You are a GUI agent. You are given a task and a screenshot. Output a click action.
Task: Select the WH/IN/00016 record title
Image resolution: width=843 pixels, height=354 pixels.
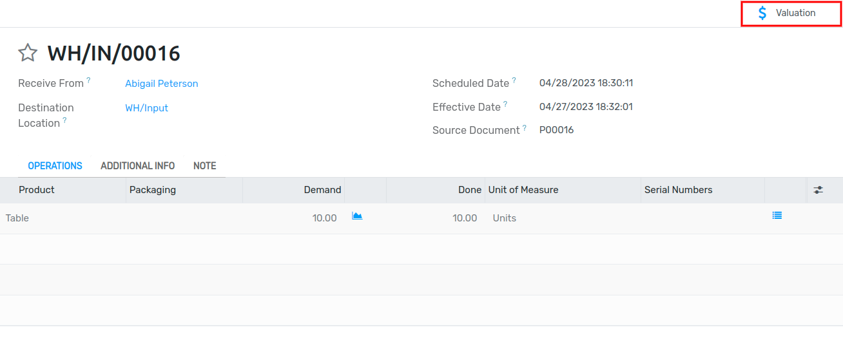coord(114,53)
